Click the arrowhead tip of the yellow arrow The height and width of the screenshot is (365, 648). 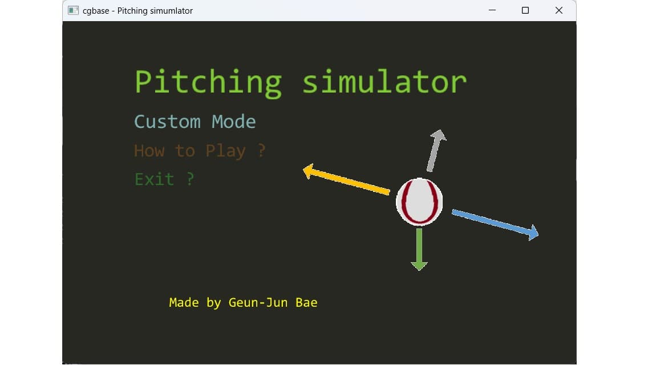pyautogui.click(x=306, y=170)
